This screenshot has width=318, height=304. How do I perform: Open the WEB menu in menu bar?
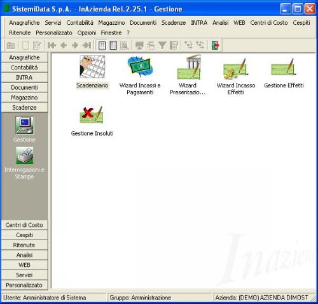239,23
